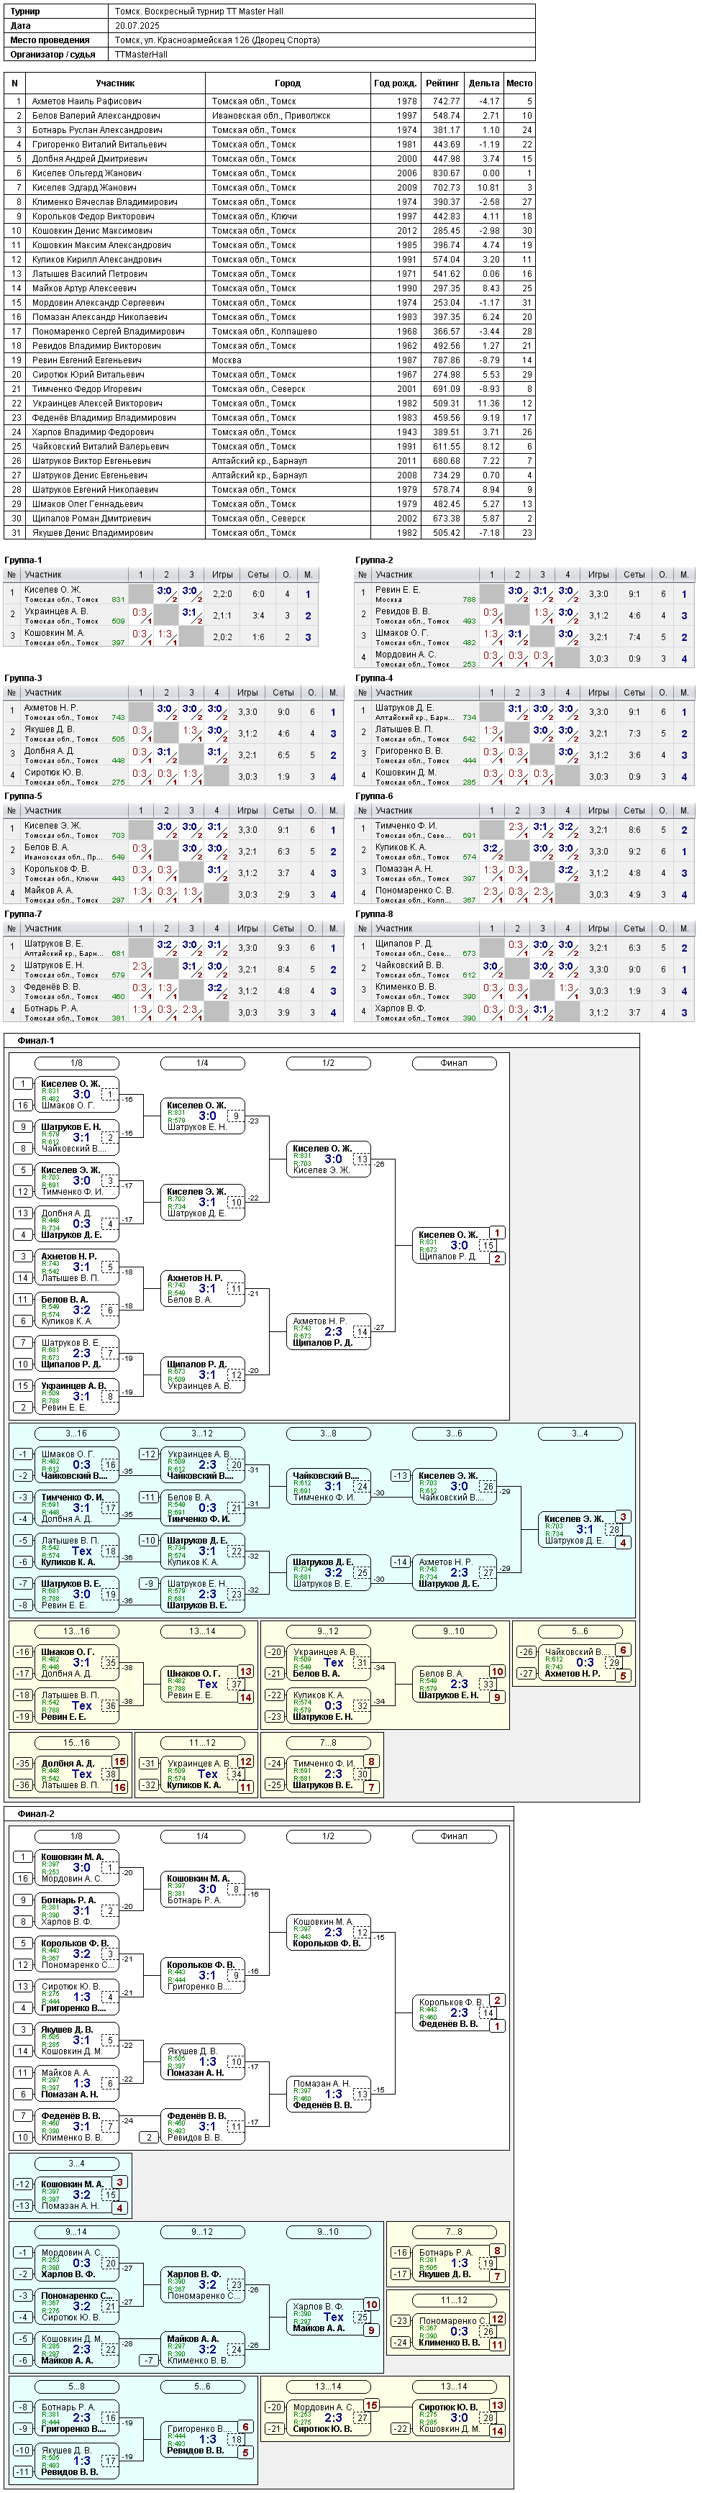Click rating value '787.86'
702x2493 pixels.
(447, 360)
